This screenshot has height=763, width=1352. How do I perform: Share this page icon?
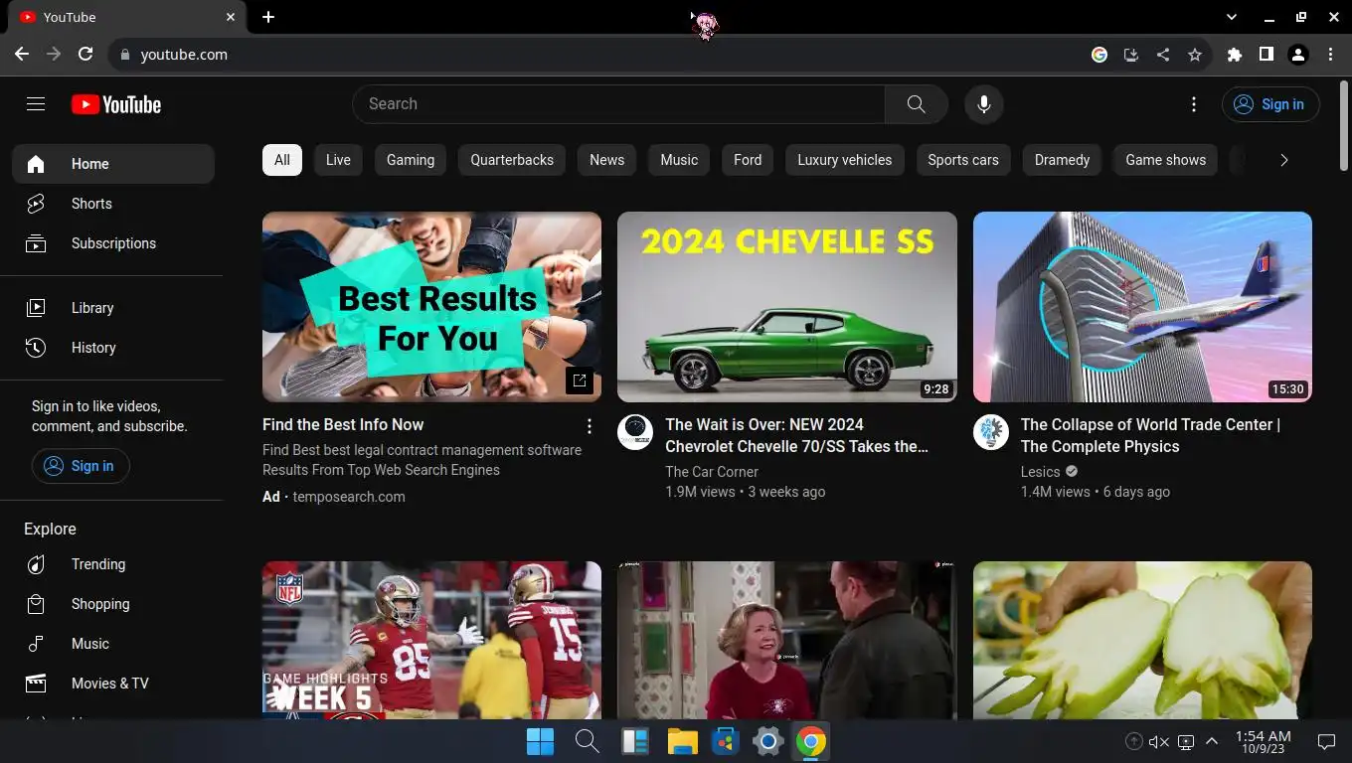click(x=1163, y=55)
